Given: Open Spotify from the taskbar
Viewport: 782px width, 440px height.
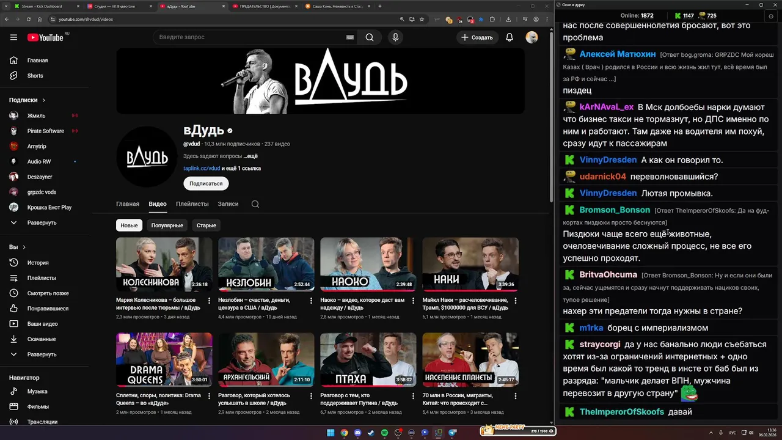Looking at the screenshot, I should [384, 433].
